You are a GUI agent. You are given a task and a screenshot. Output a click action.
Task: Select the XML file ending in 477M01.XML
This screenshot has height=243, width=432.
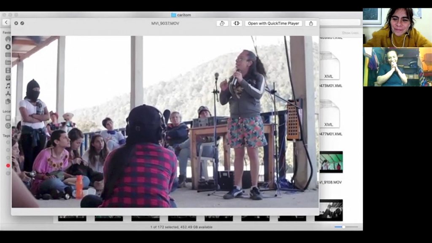[330, 115]
